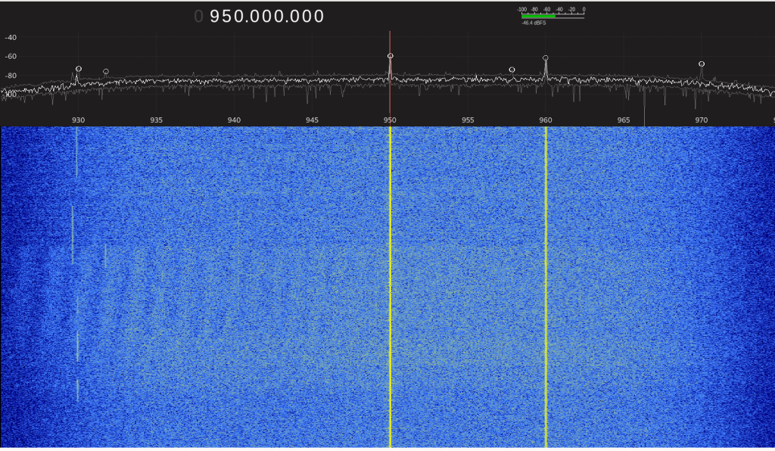The image size is (775, 451).
Task: Click the 930 frequency axis label
Action: pos(78,120)
